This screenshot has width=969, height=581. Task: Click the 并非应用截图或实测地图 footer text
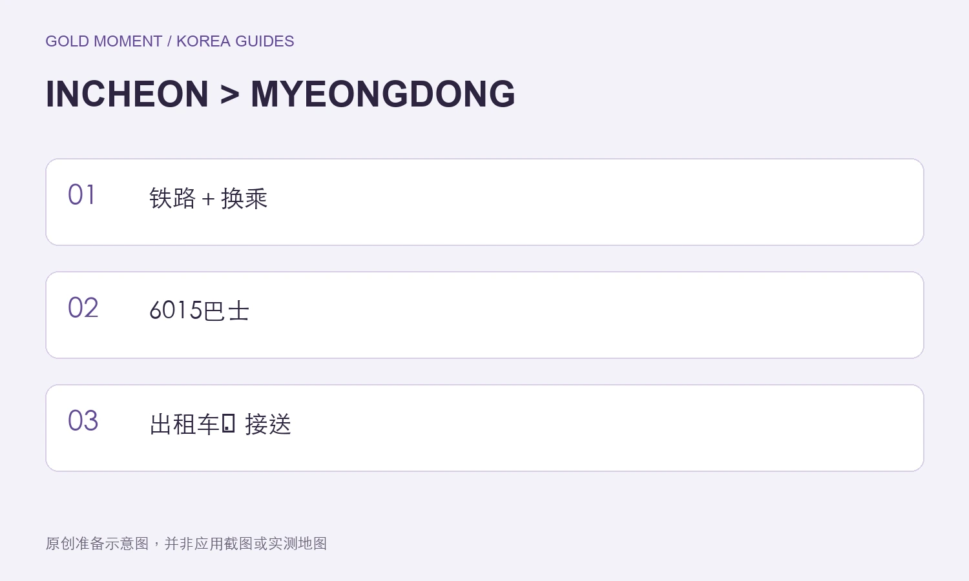pyautogui.click(x=245, y=544)
